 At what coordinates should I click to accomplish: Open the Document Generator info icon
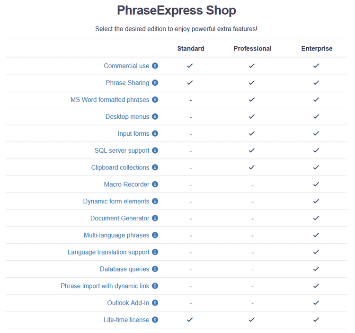[x=155, y=219]
